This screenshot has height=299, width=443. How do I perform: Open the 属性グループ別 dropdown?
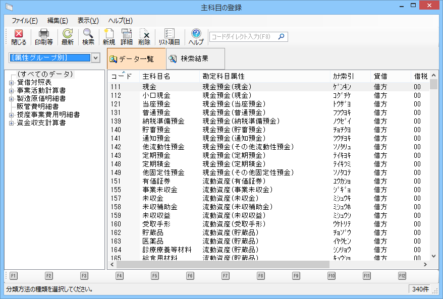tap(96, 58)
